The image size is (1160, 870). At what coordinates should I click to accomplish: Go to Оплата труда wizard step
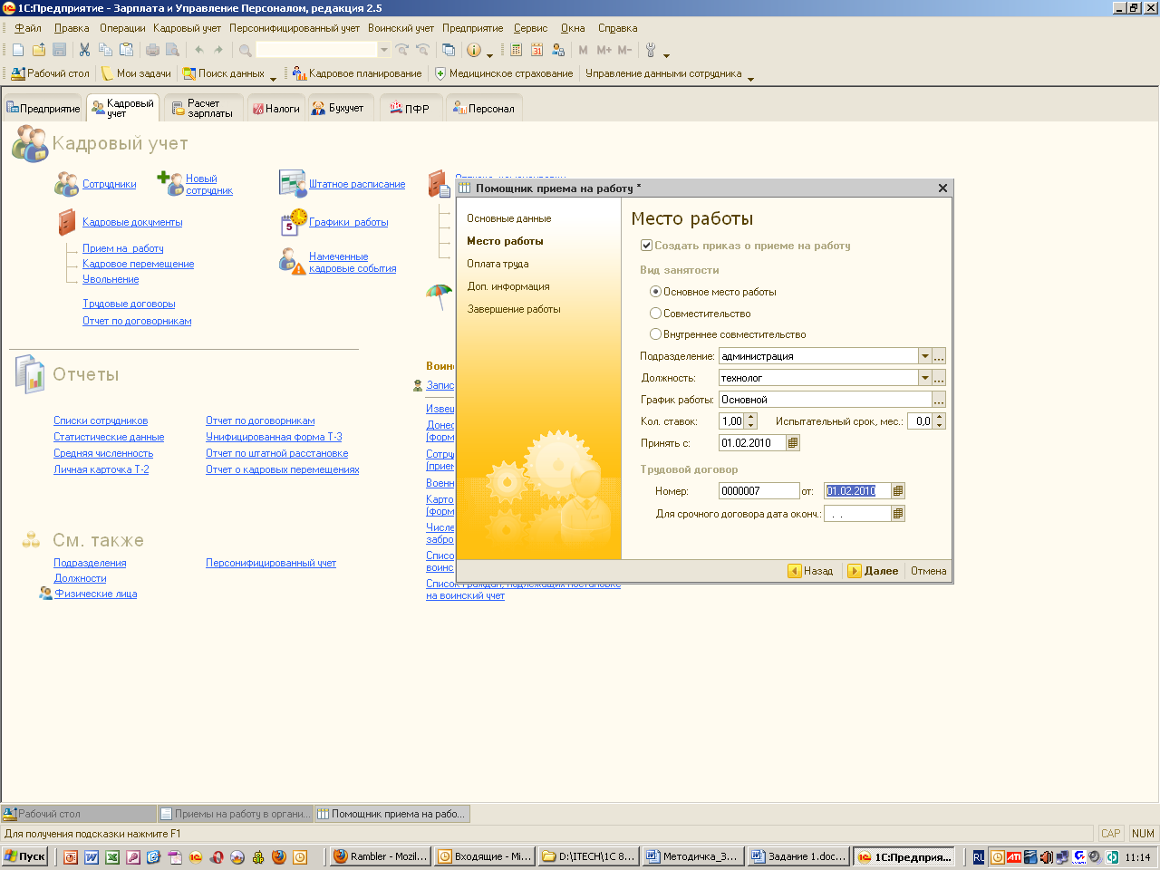(498, 264)
